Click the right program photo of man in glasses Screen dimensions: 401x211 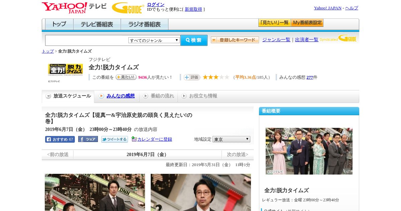pos(201,192)
